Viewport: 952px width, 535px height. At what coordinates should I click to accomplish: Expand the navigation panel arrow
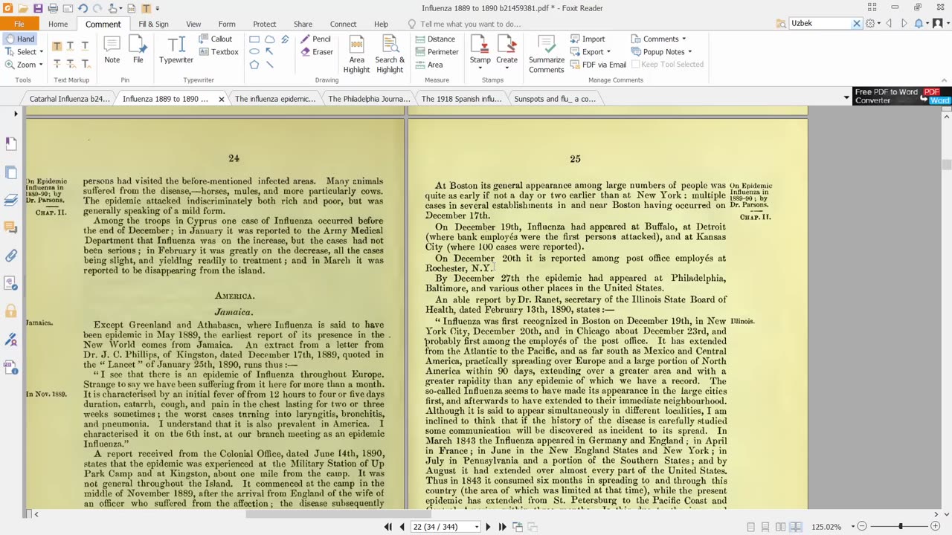click(16, 114)
